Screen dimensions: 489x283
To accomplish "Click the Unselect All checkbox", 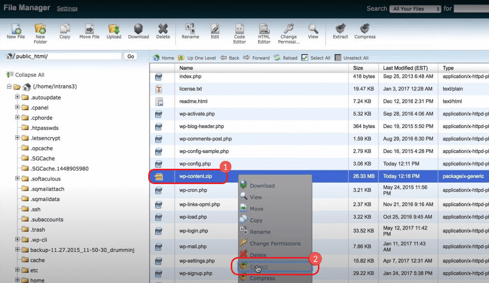I will click(338, 58).
